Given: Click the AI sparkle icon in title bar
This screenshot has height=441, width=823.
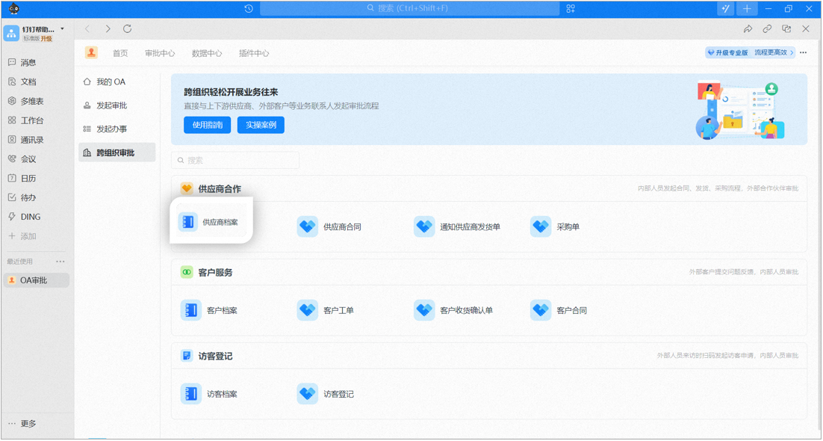Looking at the screenshot, I should 726,8.
